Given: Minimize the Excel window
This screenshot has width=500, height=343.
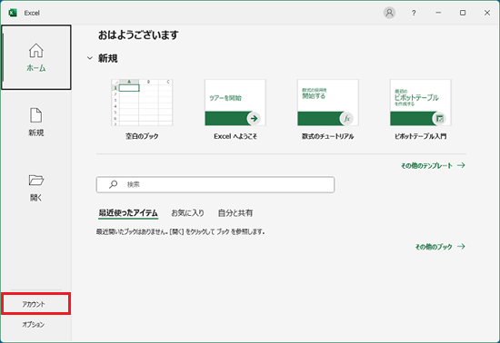Looking at the screenshot, I should 438,13.
